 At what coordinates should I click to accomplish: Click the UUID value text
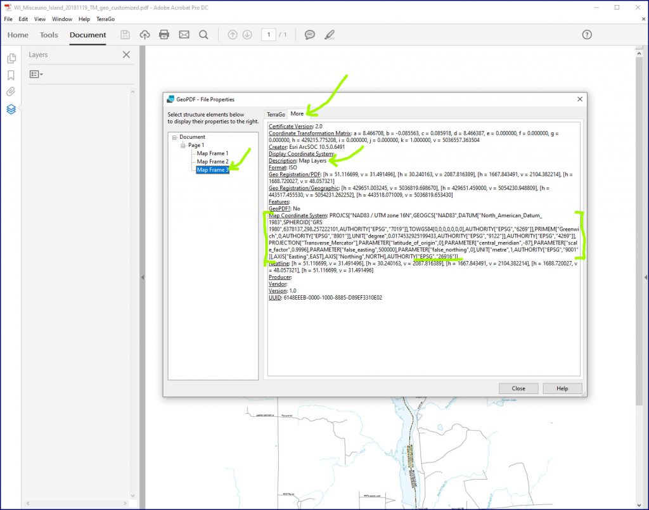pyautogui.click(x=333, y=298)
